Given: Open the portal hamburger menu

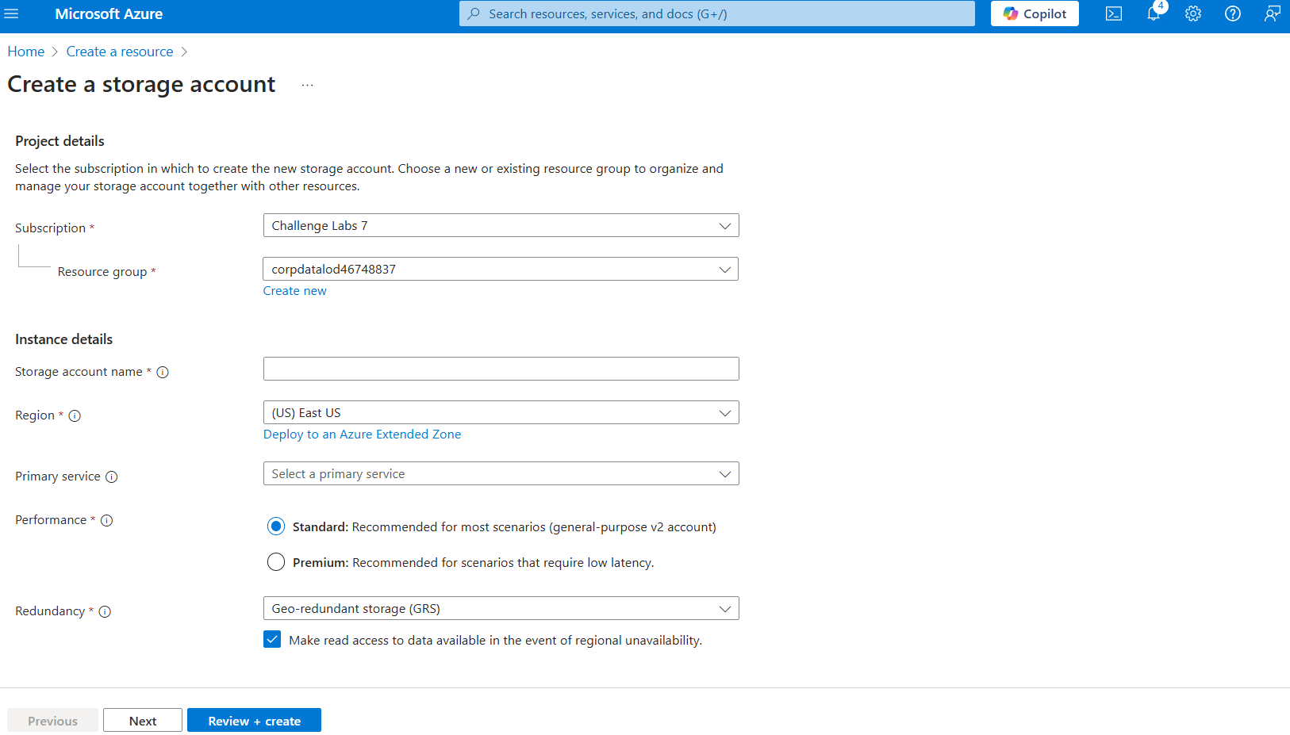Looking at the screenshot, I should click(11, 13).
